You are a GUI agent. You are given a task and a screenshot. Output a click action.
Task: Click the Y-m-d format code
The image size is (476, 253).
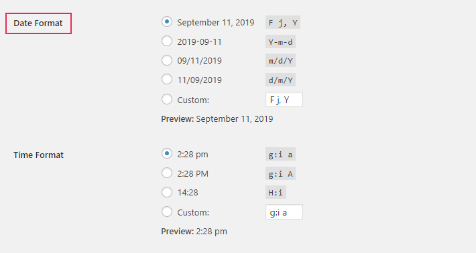click(280, 41)
